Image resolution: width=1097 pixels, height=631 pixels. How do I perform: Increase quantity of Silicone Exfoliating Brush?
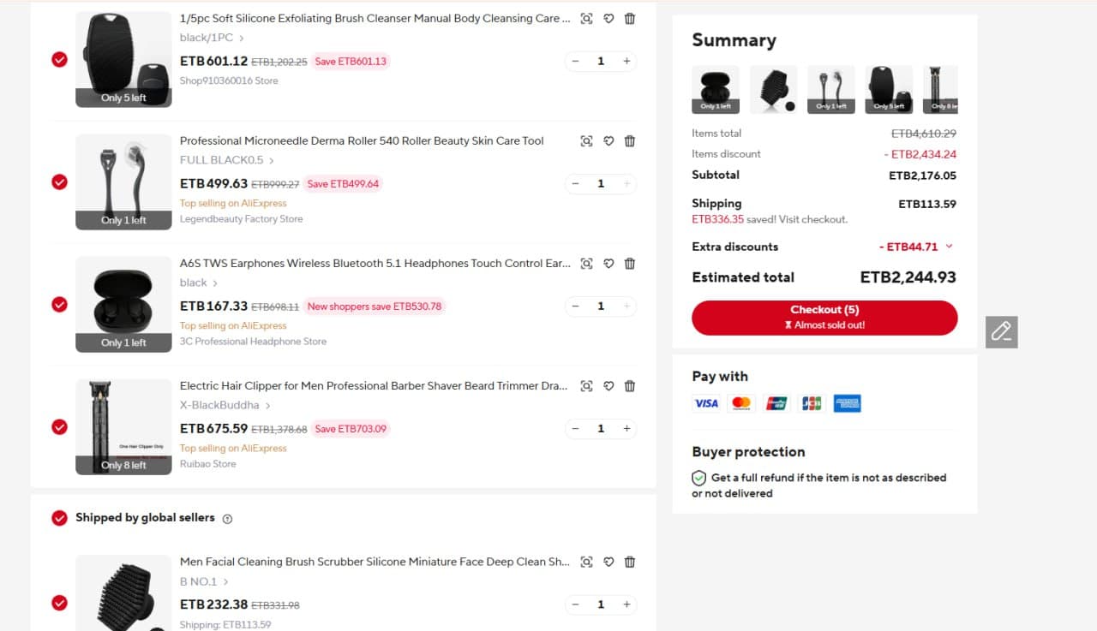tap(626, 61)
